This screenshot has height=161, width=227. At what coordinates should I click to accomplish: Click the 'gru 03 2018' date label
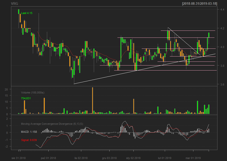point(109,158)
